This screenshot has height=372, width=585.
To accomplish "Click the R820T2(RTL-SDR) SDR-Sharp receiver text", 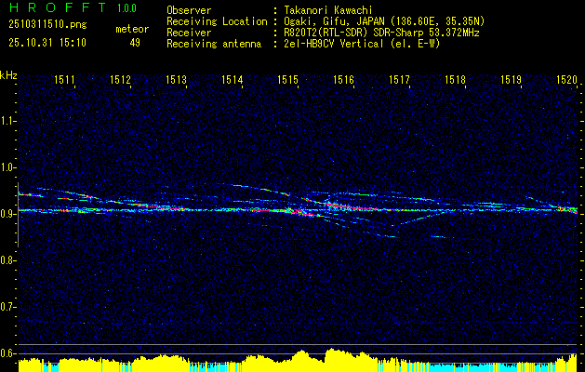I will (x=381, y=33).
